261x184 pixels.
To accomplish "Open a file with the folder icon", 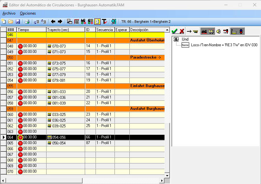I will tap(11, 22).
